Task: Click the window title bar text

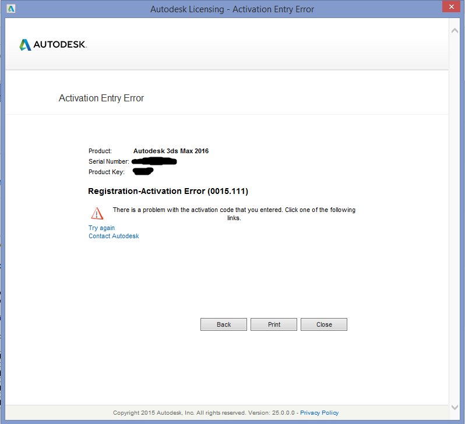Action: tap(232, 9)
